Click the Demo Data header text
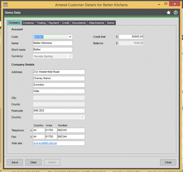Screen dimensions: 183x172 [13, 12]
